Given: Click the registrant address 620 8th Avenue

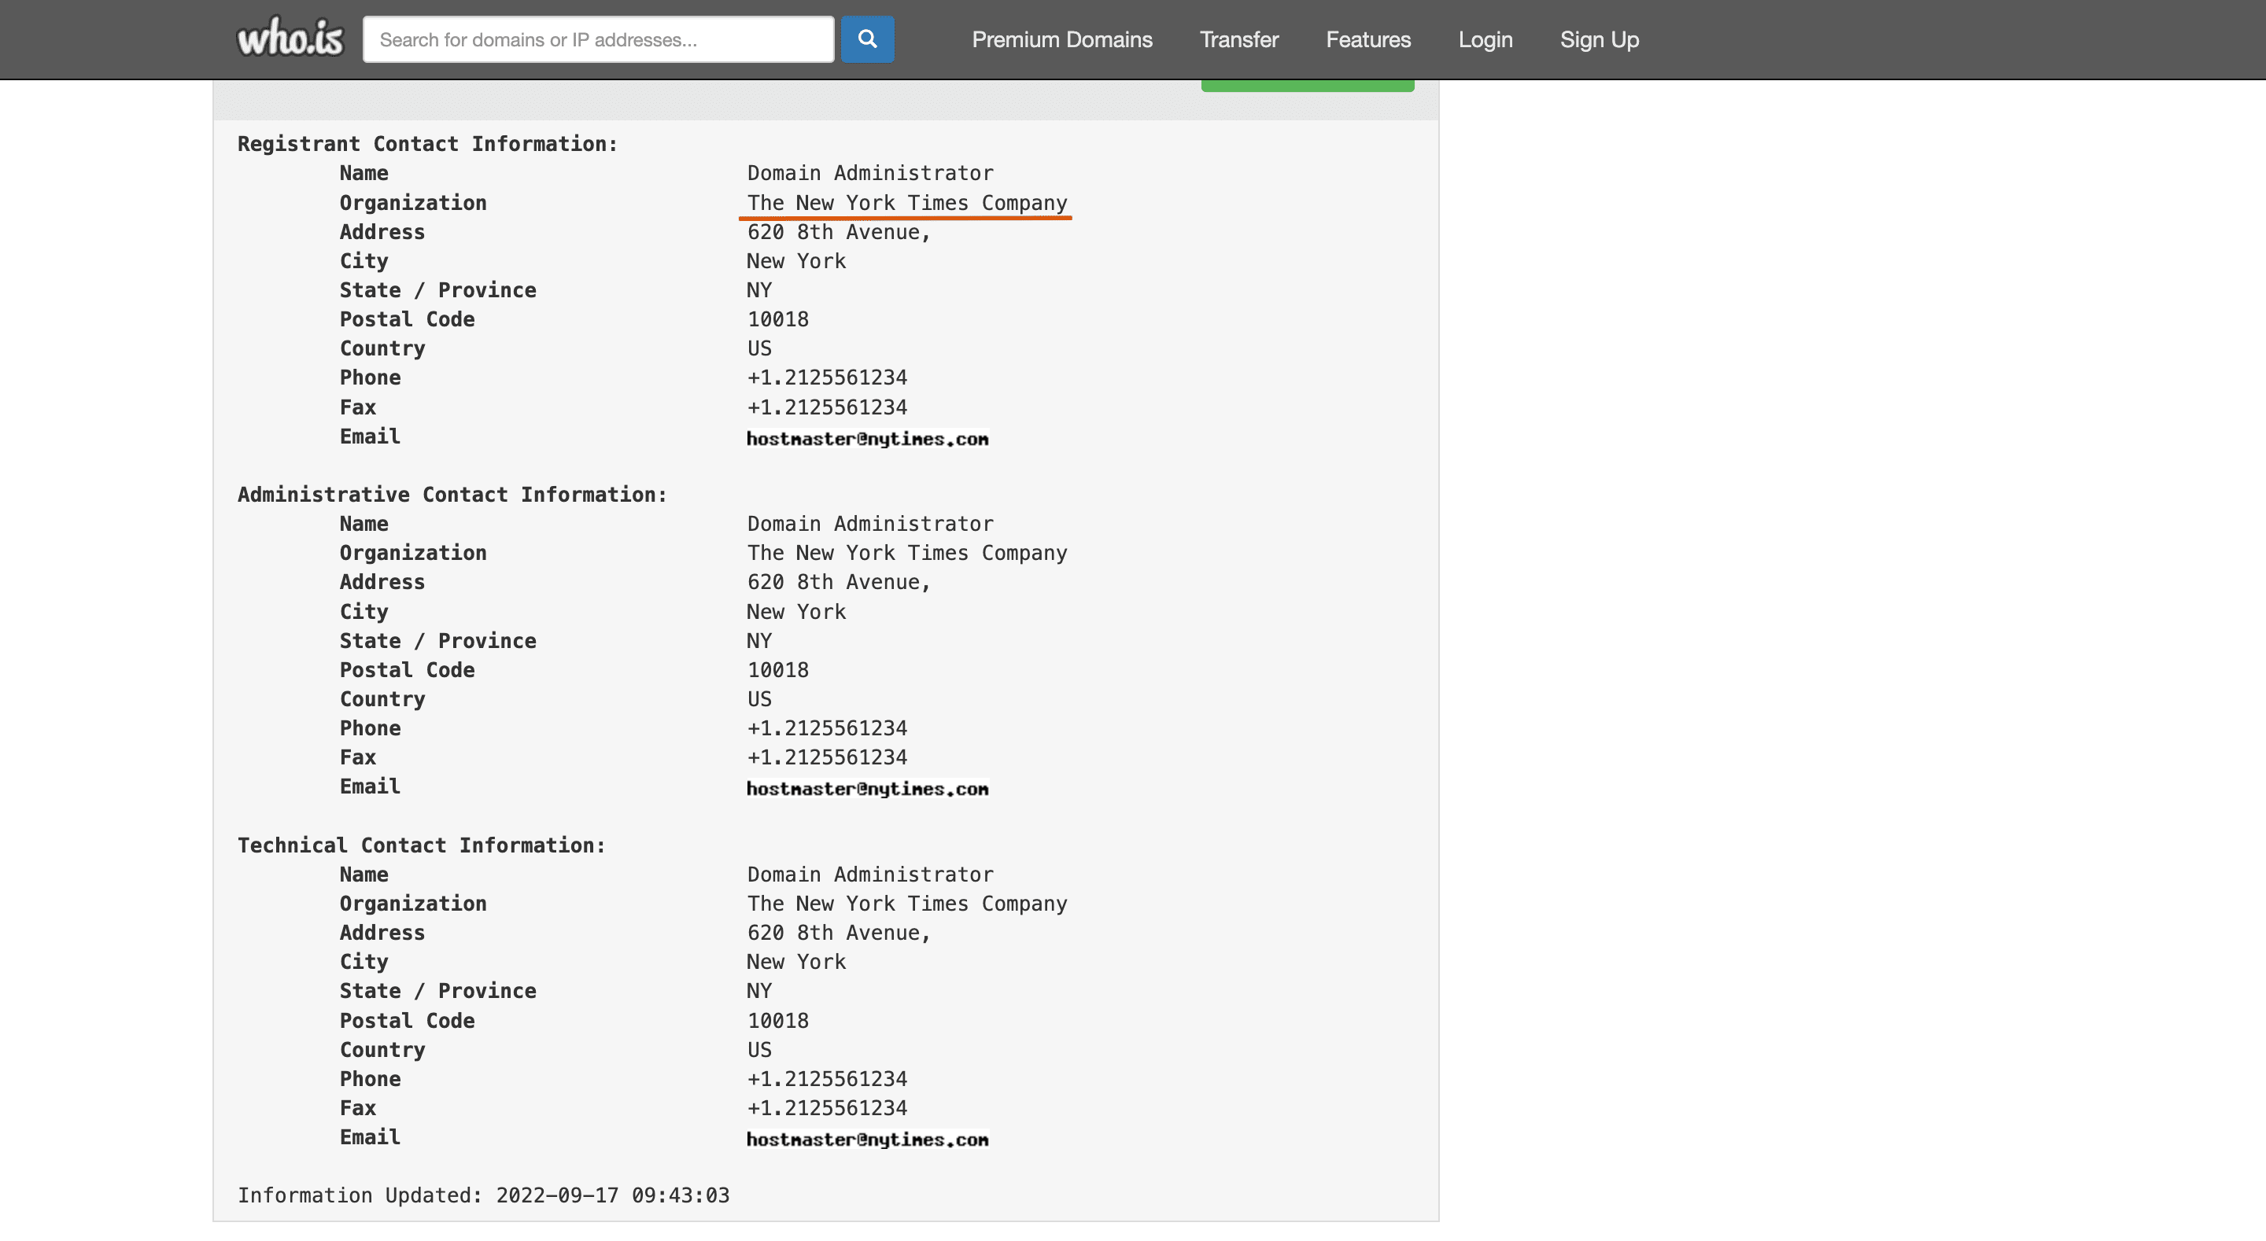Looking at the screenshot, I should (838, 231).
